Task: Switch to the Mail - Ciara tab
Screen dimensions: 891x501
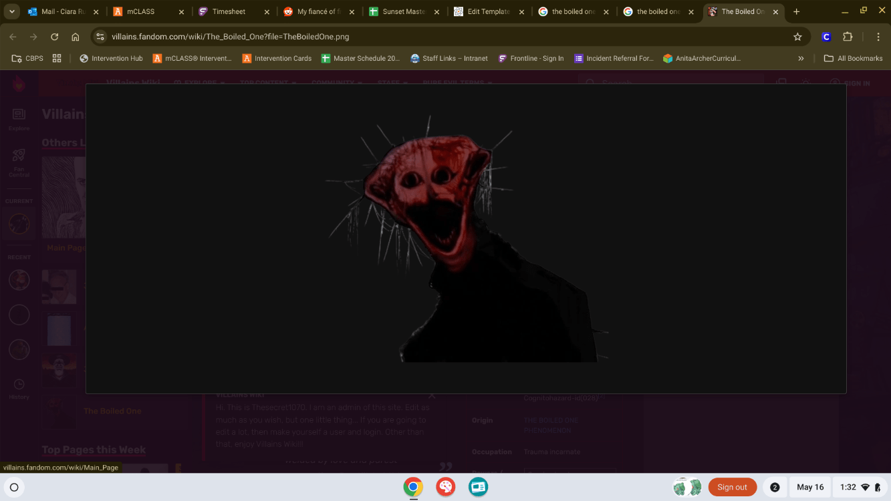Action: (x=64, y=12)
